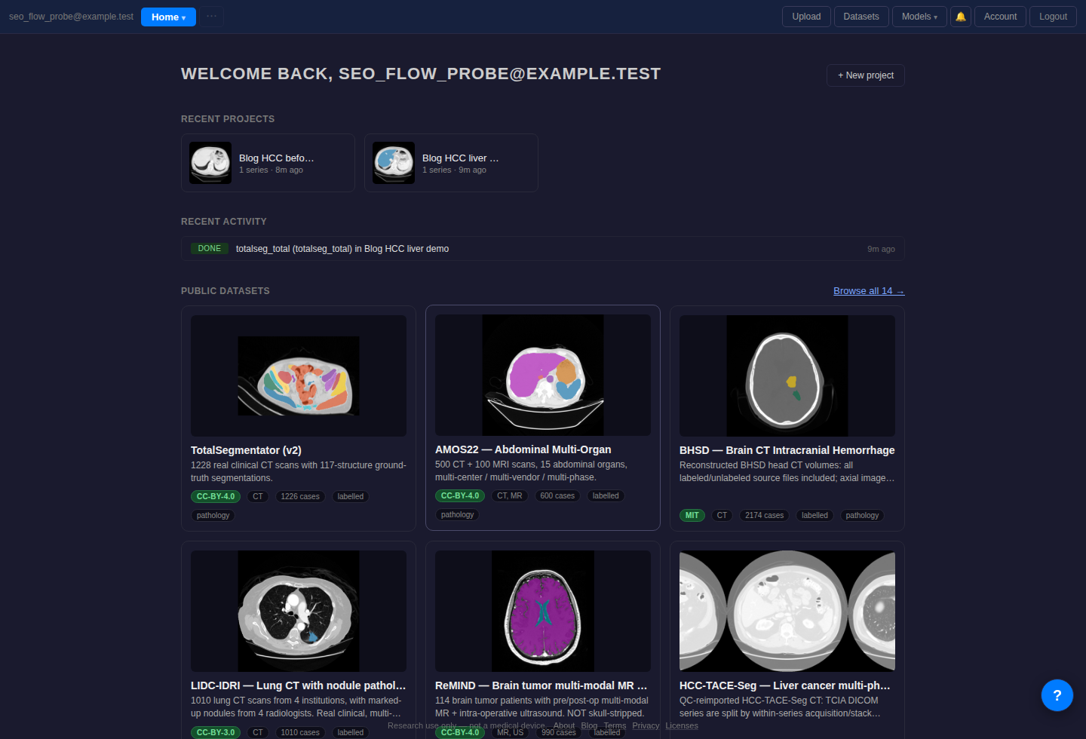Image resolution: width=1086 pixels, height=739 pixels.
Task: Click the 1010 cases tag
Action: click(x=300, y=732)
